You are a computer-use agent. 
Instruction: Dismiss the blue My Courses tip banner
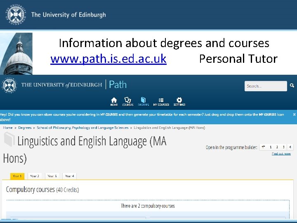[294, 114]
